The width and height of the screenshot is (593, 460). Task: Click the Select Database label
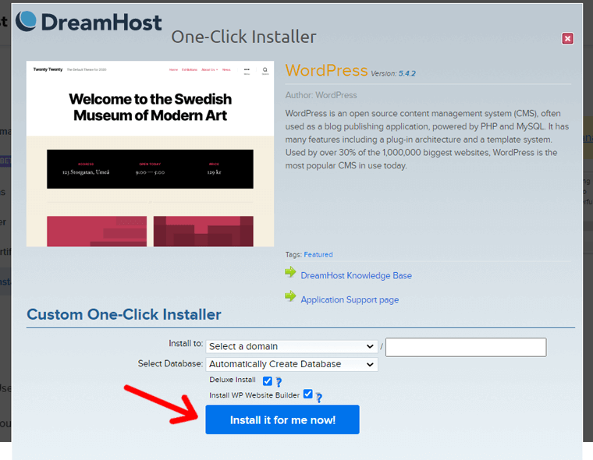click(x=170, y=363)
